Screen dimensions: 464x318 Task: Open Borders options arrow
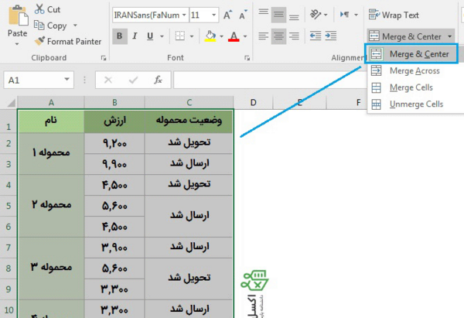click(x=192, y=36)
